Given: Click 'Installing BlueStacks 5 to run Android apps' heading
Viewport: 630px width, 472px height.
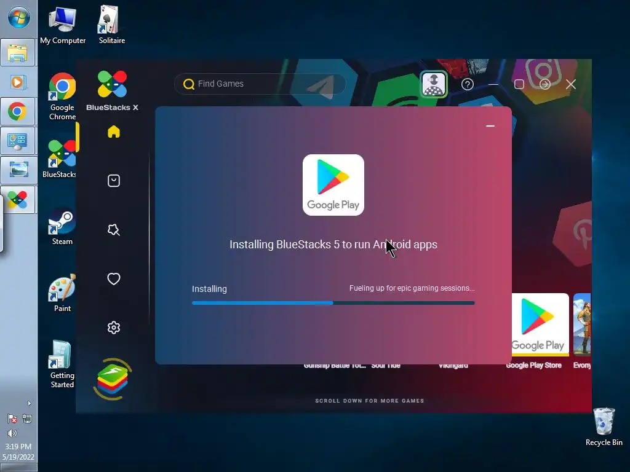Looking at the screenshot, I should (x=333, y=245).
